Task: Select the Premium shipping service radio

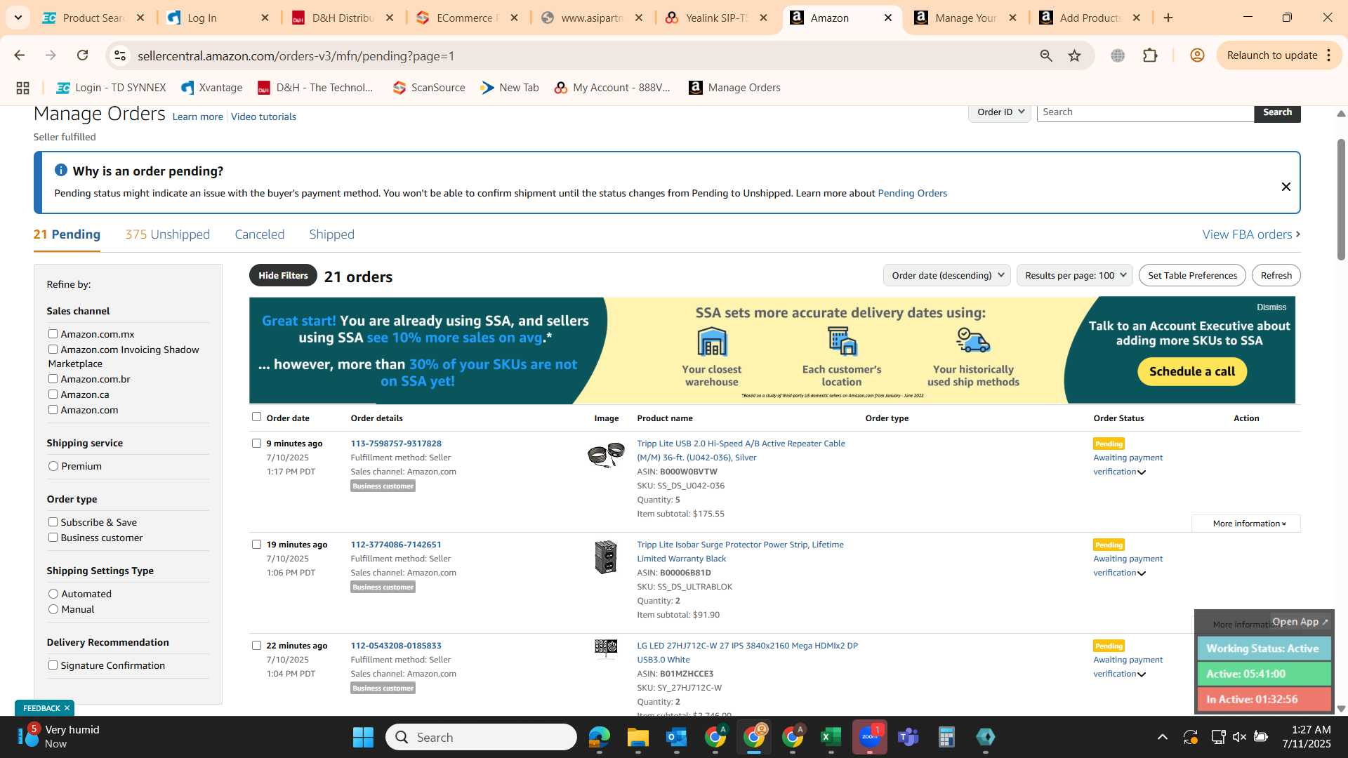Action: [x=53, y=466]
